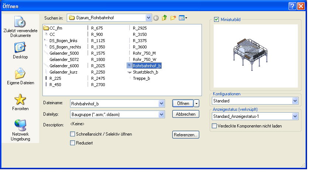Select the CC_ifm folder icon
The image size is (310, 194).
tap(46, 28)
